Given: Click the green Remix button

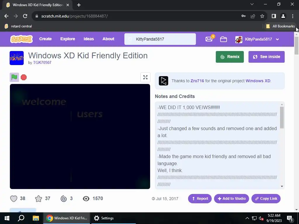Looking at the screenshot, I should 230,57.
